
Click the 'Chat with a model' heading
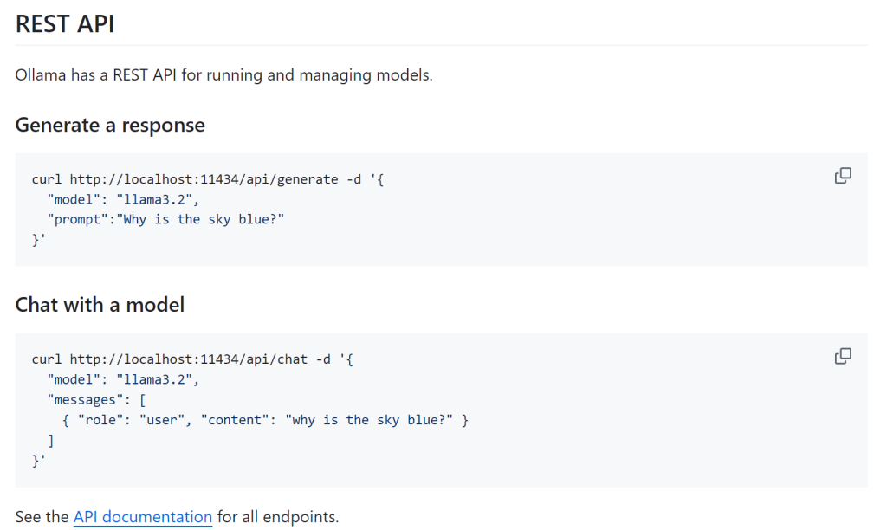[100, 305]
